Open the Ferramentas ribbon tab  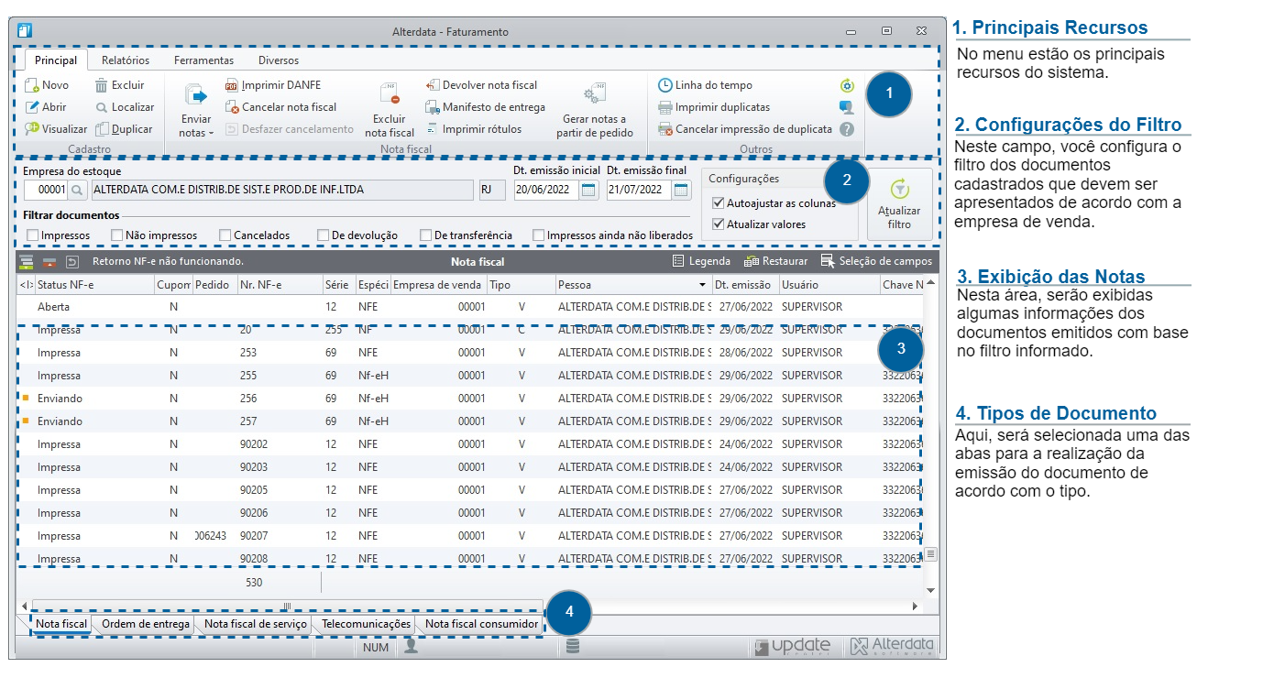[x=203, y=60]
